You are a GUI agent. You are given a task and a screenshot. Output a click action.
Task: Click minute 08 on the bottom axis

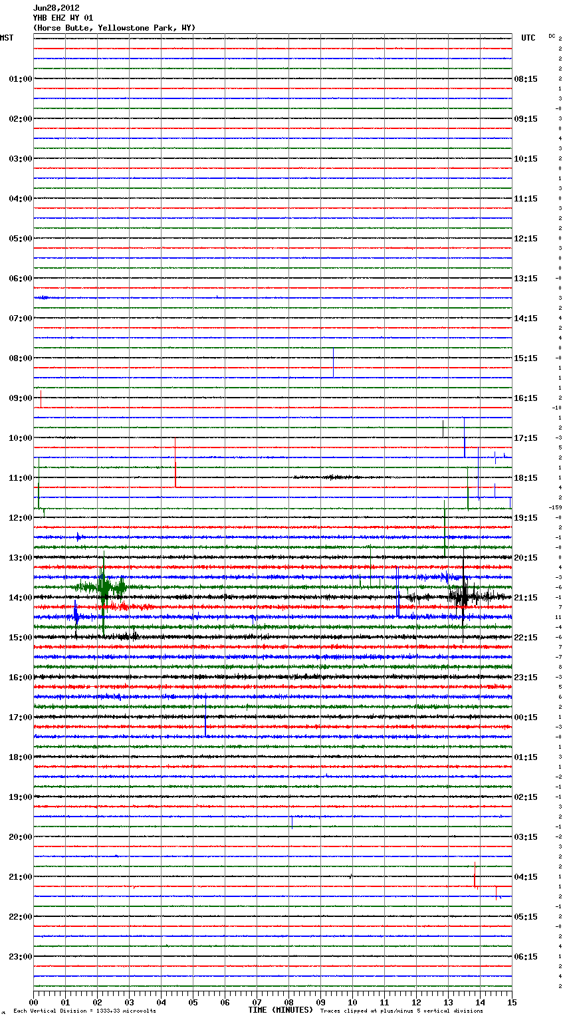click(x=288, y=1002)
